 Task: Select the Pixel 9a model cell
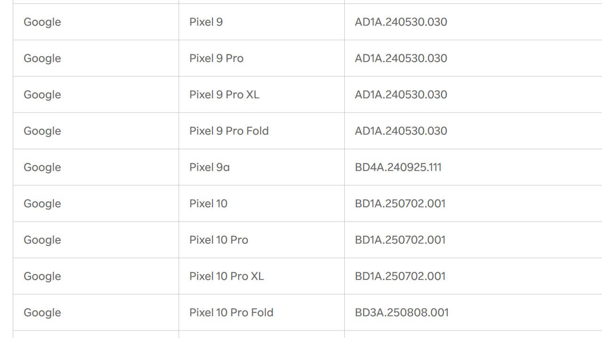(x=210, y=167)
